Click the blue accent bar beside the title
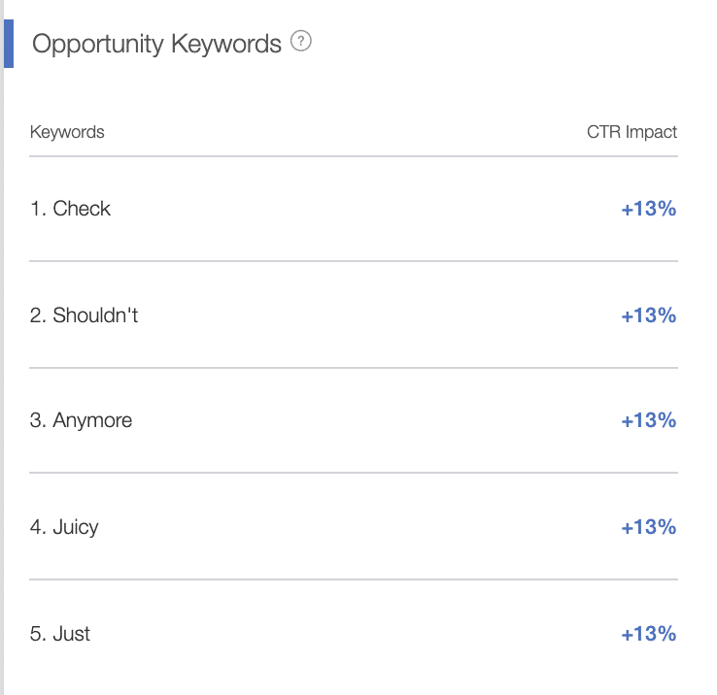This screenshot has height=695, width=717. (9, 44)
